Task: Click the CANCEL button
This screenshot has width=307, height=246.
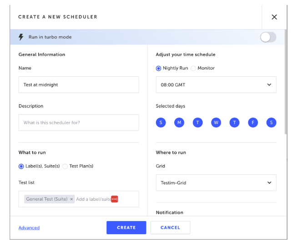Action: pyautogui.click(x=171, y=228)
